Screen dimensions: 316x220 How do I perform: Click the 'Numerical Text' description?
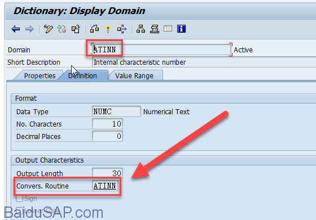[x=166, y=112]
